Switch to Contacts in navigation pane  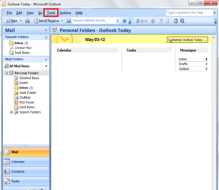(18, 172)
